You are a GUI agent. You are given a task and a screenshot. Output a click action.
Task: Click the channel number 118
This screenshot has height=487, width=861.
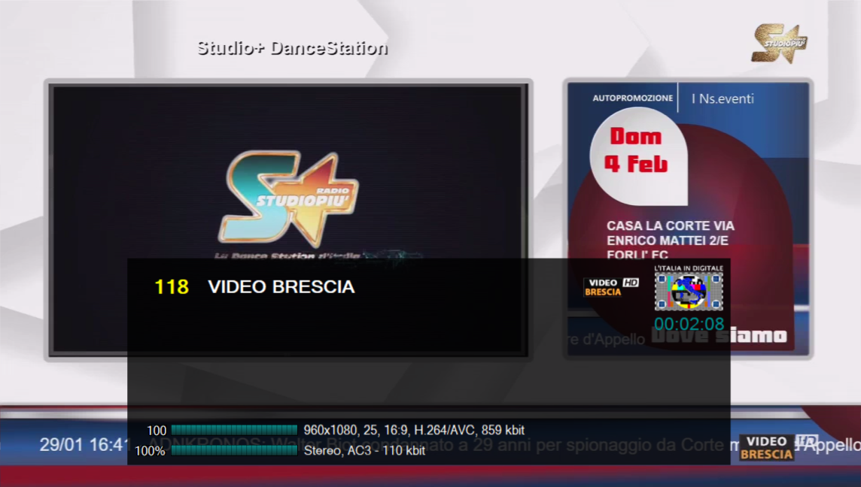(x=172, y=287)
